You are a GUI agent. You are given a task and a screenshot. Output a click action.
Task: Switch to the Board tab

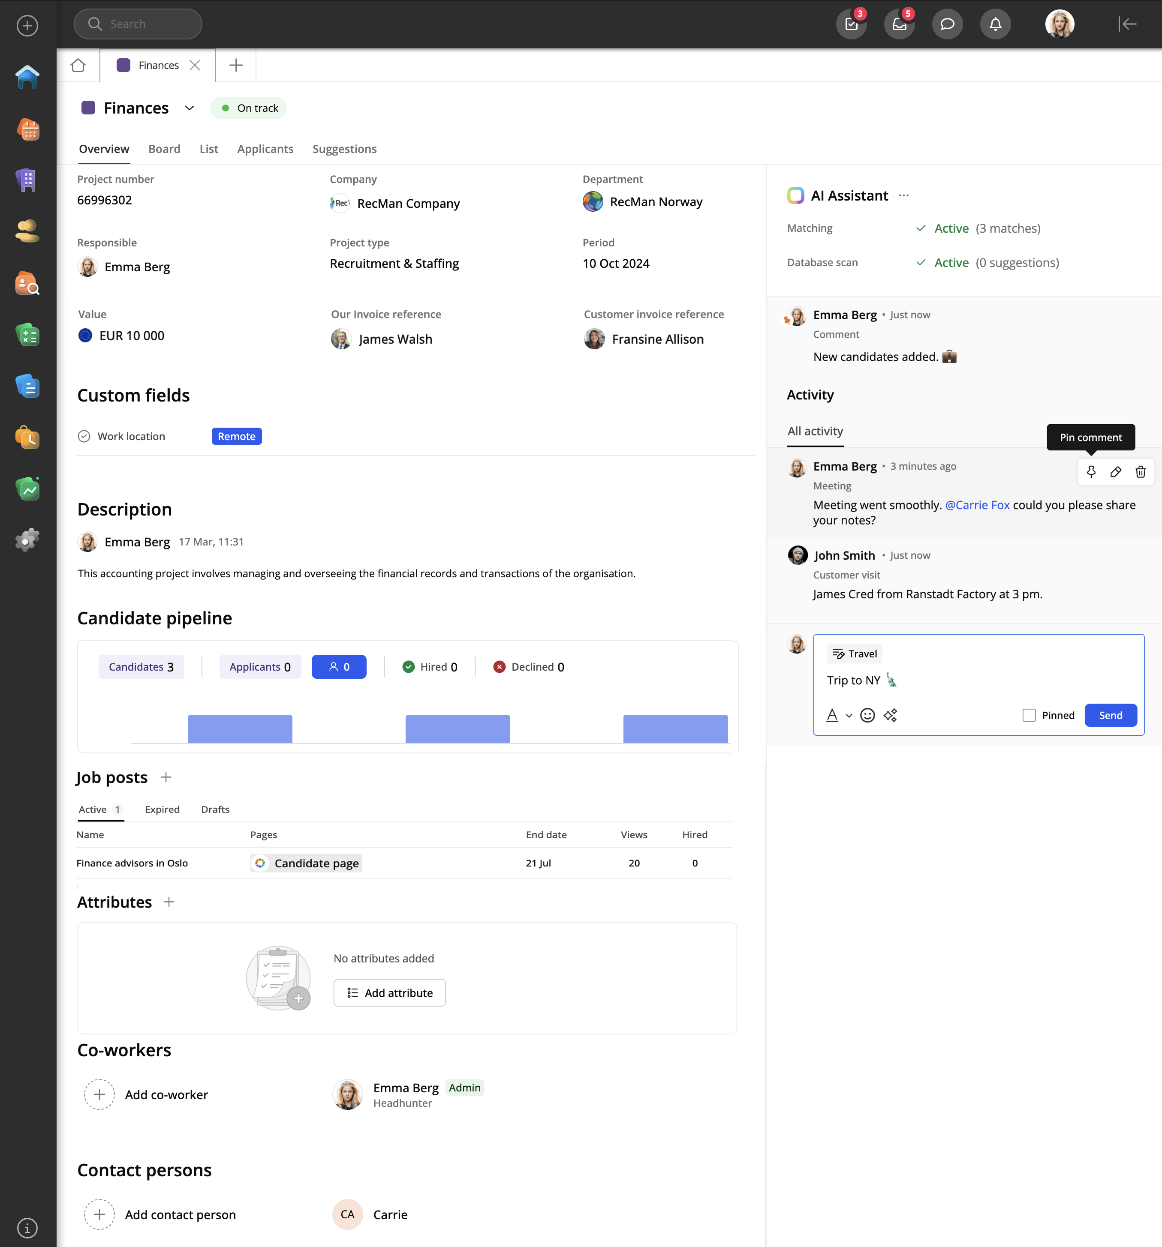(164, 149)
